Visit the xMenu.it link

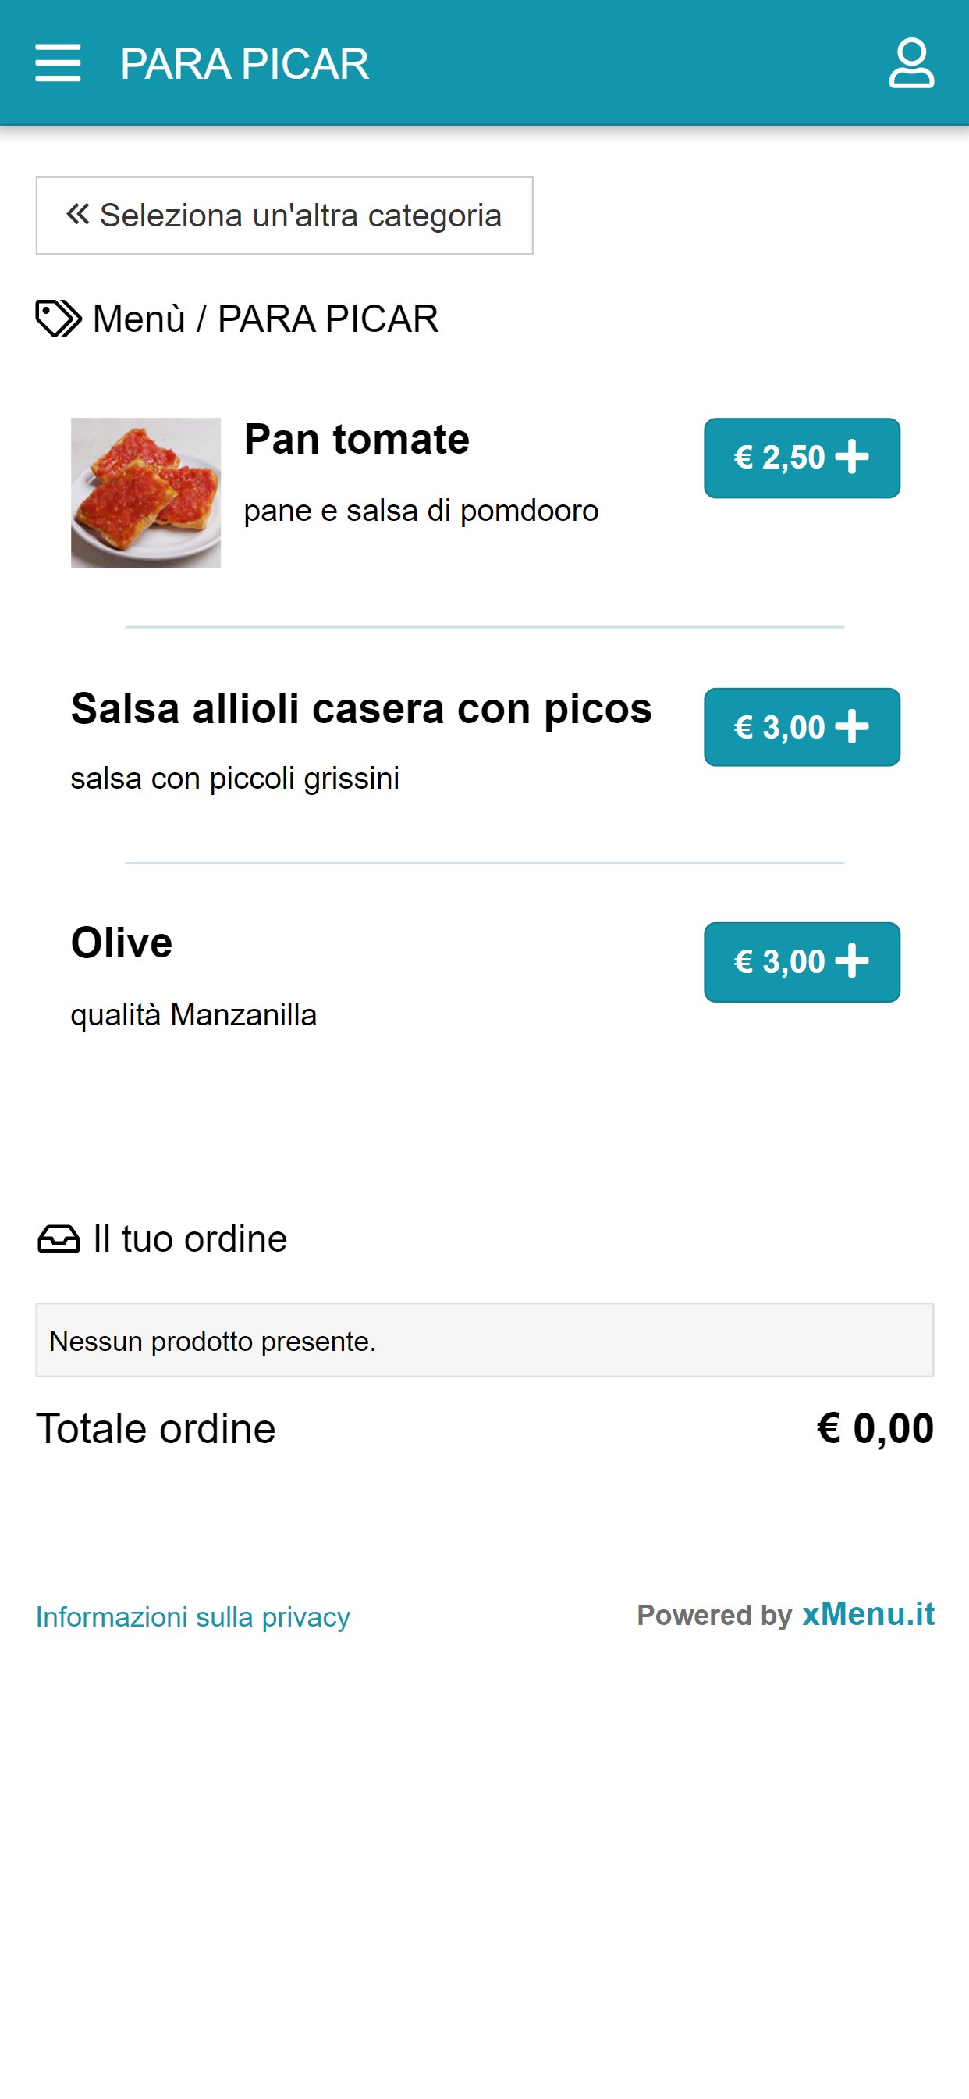(868, 1614)
